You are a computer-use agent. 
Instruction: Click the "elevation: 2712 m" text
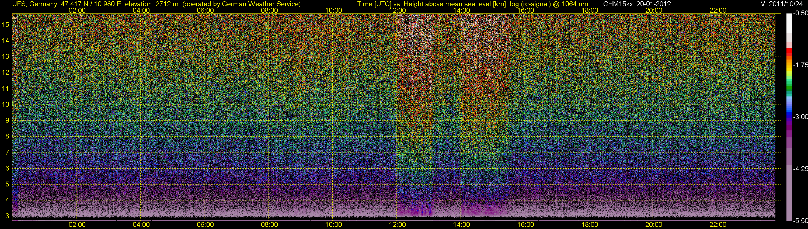[x=152, y=4]
